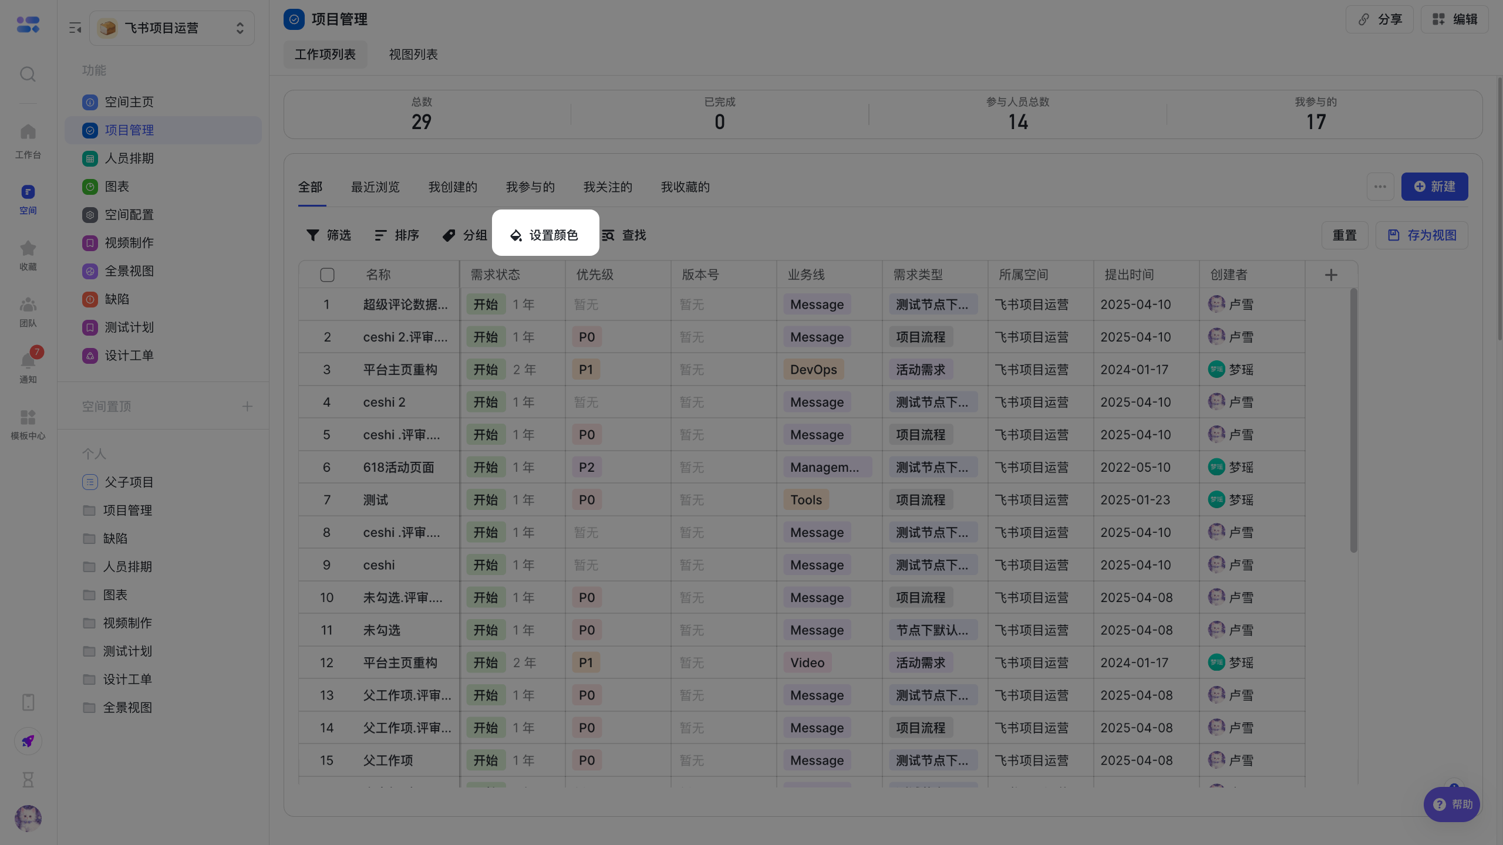Select the 我收藏的 tab
The image size is (1503, 845).
685,187
